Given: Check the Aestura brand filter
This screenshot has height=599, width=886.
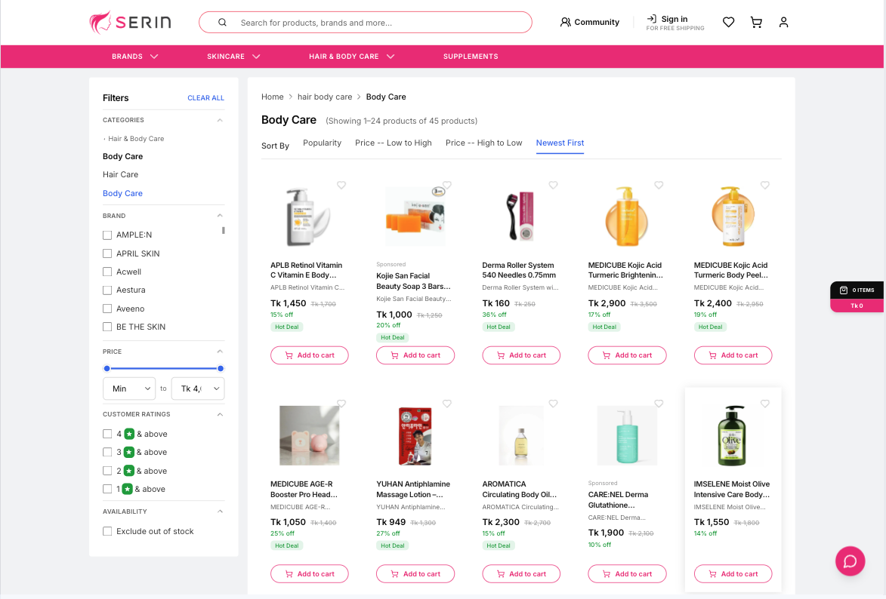Looking at the screenshot, I should [x=107, y=290].
